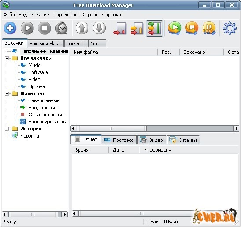Click the green arrow icon beside Запущенные

(x=22, y=108)
